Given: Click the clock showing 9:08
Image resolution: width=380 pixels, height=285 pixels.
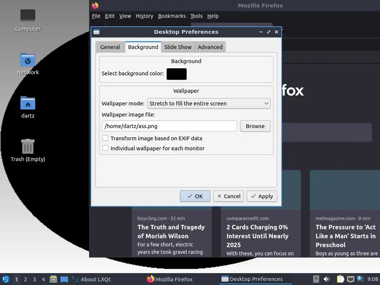Looking at the screenshot, I should click(x=373, y=279).
